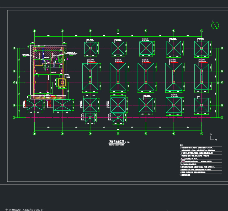Pick grid bubble 7 below the plan
Image resolution: width=228 pixels, height=211 pixels.
pos(202,134)
